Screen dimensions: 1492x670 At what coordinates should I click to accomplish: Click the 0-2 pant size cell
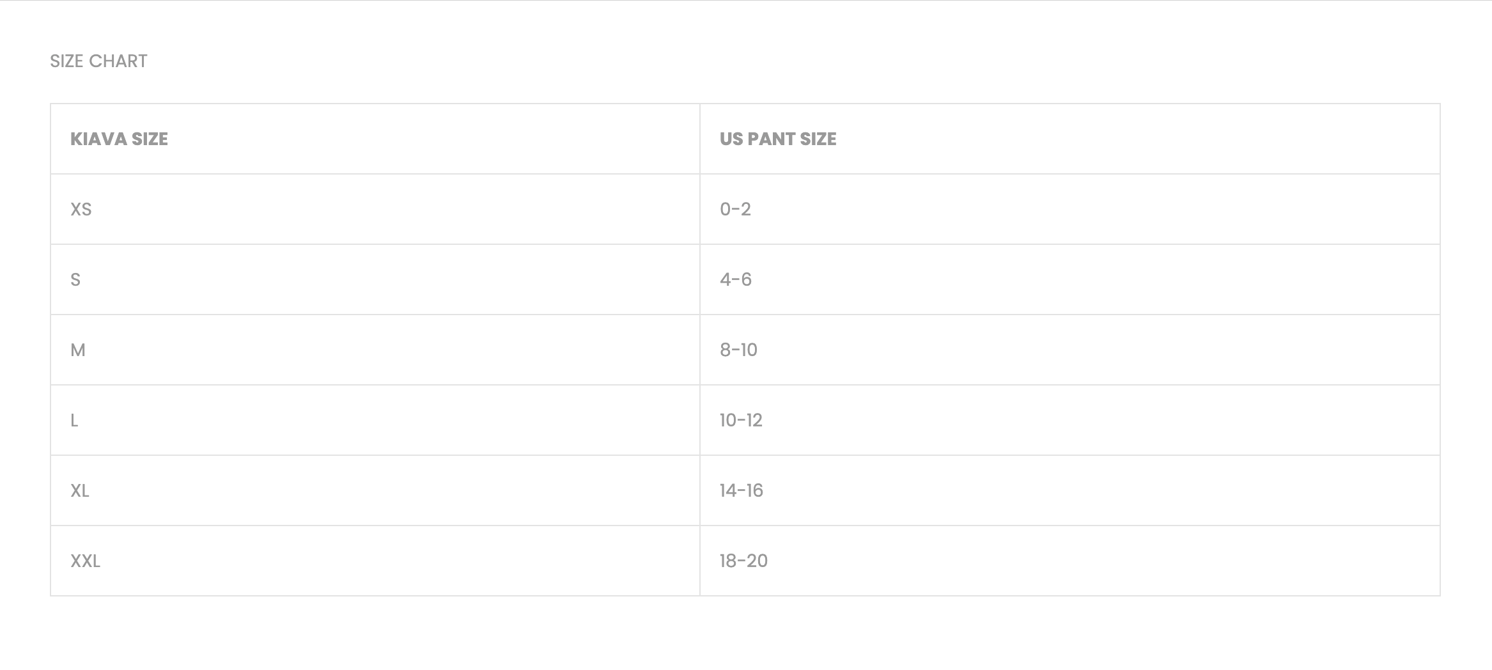pos(735,210)
